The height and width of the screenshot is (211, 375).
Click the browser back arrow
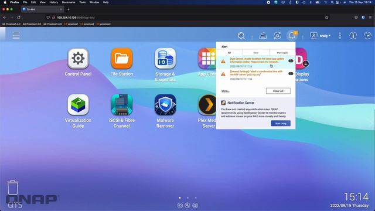[5, 18]
